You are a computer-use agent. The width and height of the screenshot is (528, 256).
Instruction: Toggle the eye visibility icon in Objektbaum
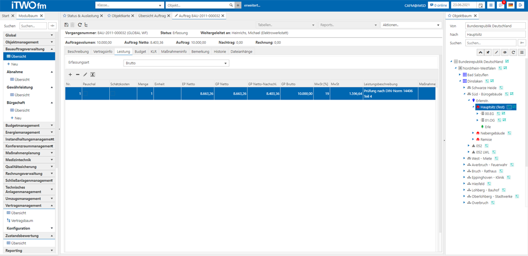coord(505,52)
